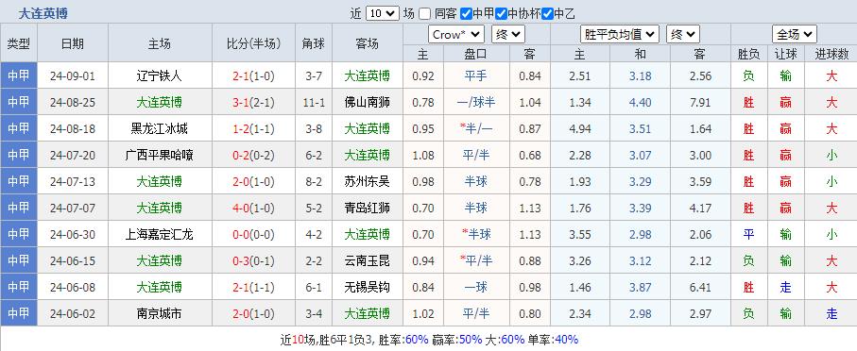
Task: Click 苏州东吴 away team name
Action: (x=368, y=181)
